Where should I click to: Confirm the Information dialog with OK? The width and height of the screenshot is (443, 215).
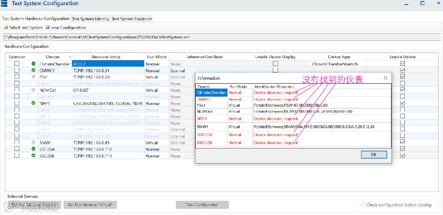374,155
